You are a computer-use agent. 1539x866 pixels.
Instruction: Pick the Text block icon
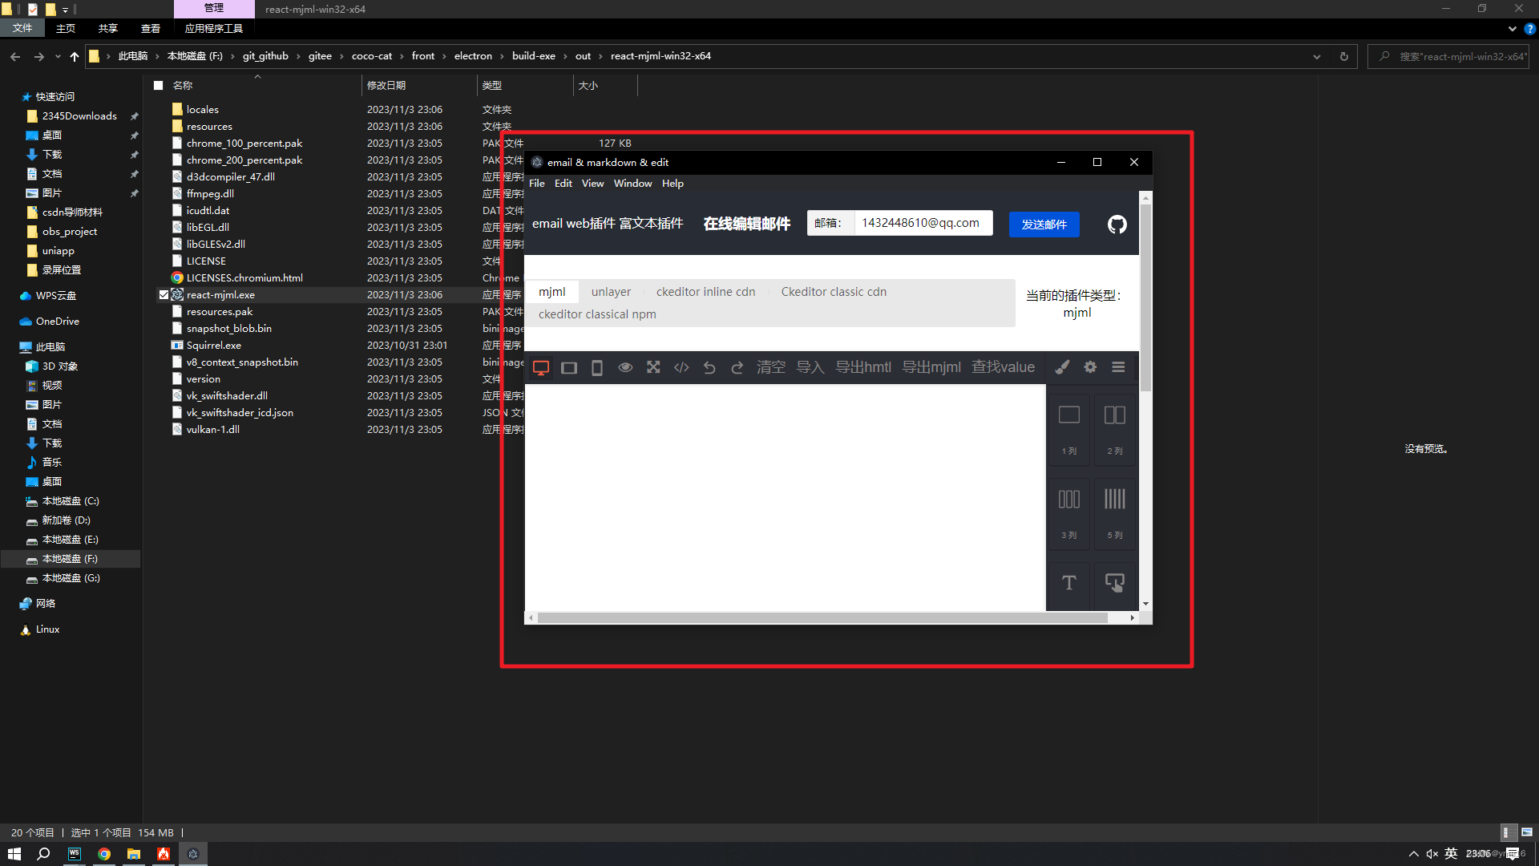pyautogui.click(x=1069, y=583)
